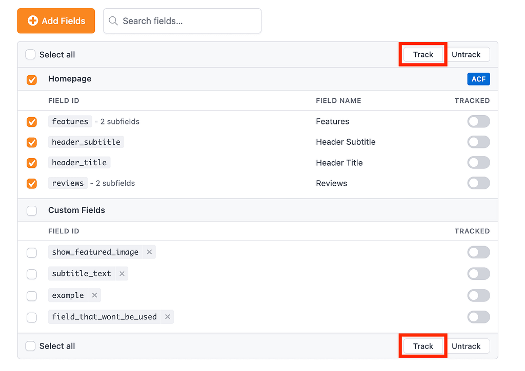Check the field_that_wont_be_used checkbox
The height and width of the screenshot is (371, 525).
[32, 317]
